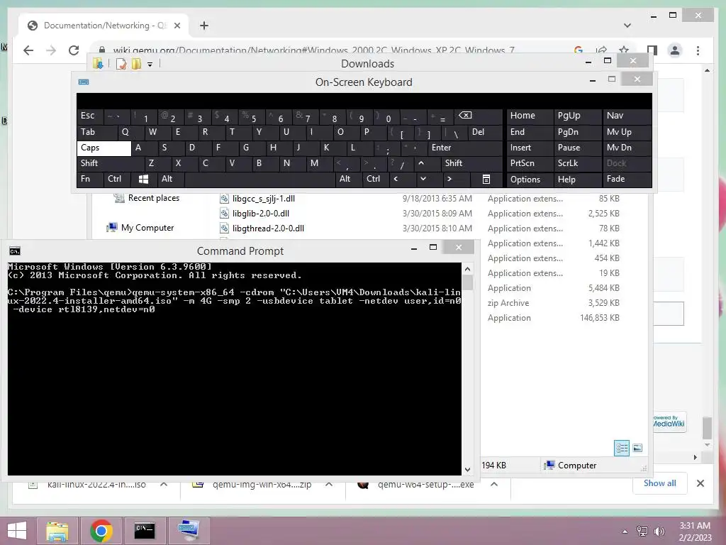The width and height of the screenshot is (726, 545).
Task: Expand qemu-w64-setup exe download options
Action: pyautogui.click(x=494, y=484)
